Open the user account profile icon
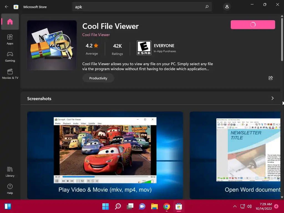Screen dimensions: 284x213 coord(227,7)
